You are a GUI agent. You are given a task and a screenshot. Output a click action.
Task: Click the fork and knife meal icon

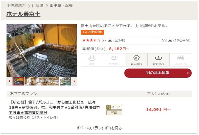(109, 107)
